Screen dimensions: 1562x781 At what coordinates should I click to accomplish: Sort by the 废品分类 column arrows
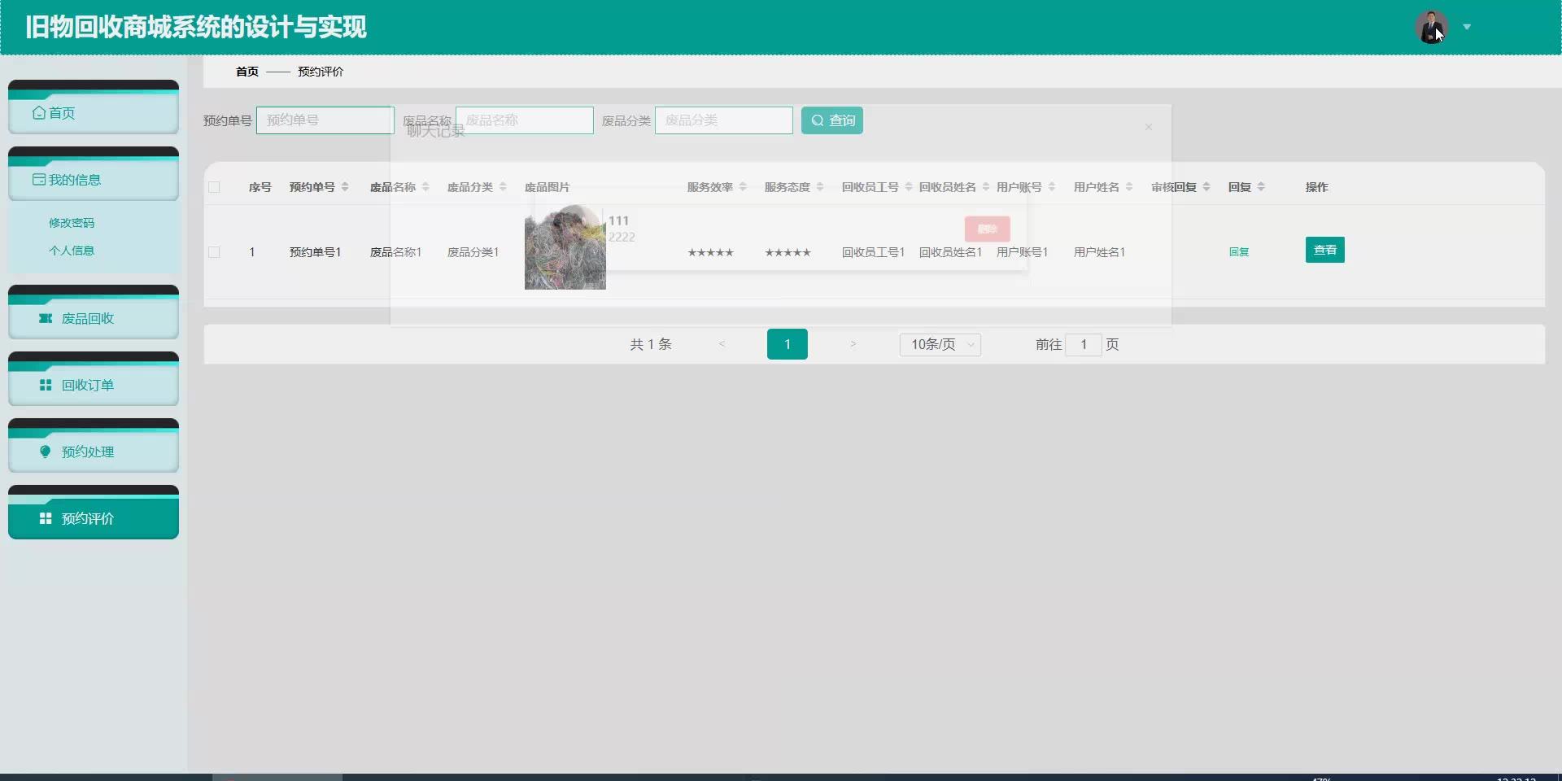point(503,187)
